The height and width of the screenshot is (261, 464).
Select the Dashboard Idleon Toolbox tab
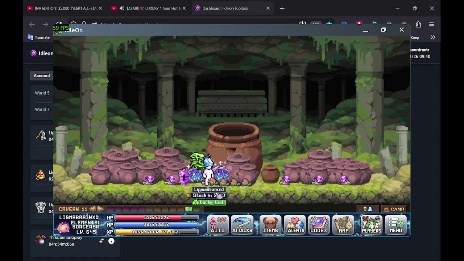[225, 8]
